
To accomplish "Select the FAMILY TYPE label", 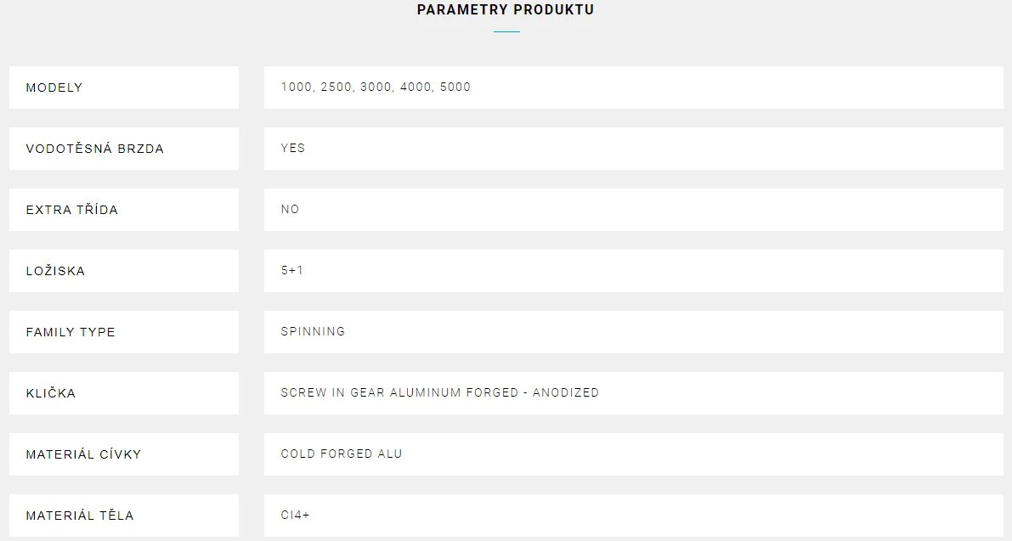I will (x=71, y=332).
